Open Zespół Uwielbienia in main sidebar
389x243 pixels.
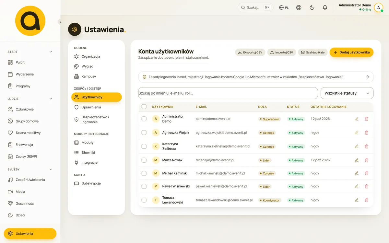30,180
